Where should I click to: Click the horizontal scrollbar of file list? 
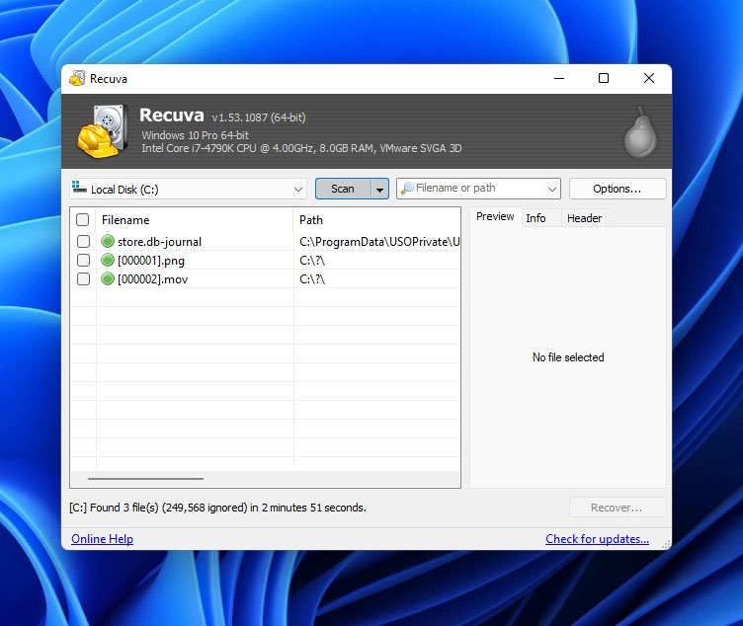point(146,479)
